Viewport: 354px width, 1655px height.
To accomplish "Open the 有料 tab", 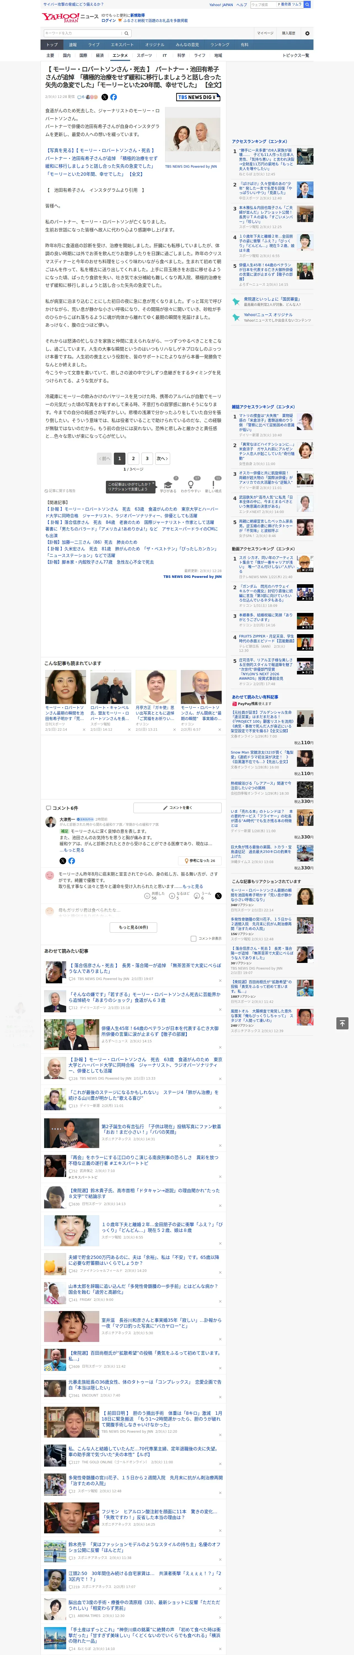I will coord(244,45).
